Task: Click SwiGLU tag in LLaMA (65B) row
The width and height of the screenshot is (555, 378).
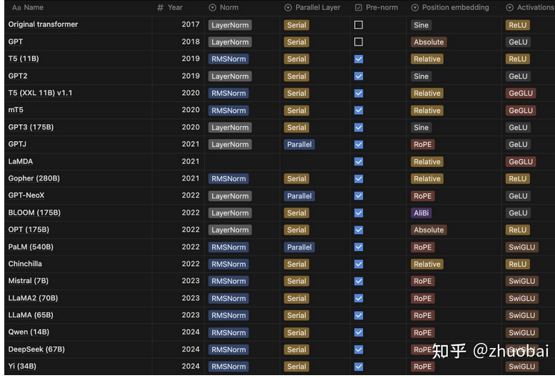Action: (x=521, y=315)
